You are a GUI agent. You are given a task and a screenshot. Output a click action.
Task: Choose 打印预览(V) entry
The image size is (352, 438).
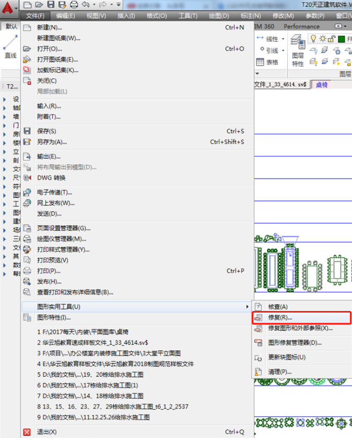[x=137, y=260]
